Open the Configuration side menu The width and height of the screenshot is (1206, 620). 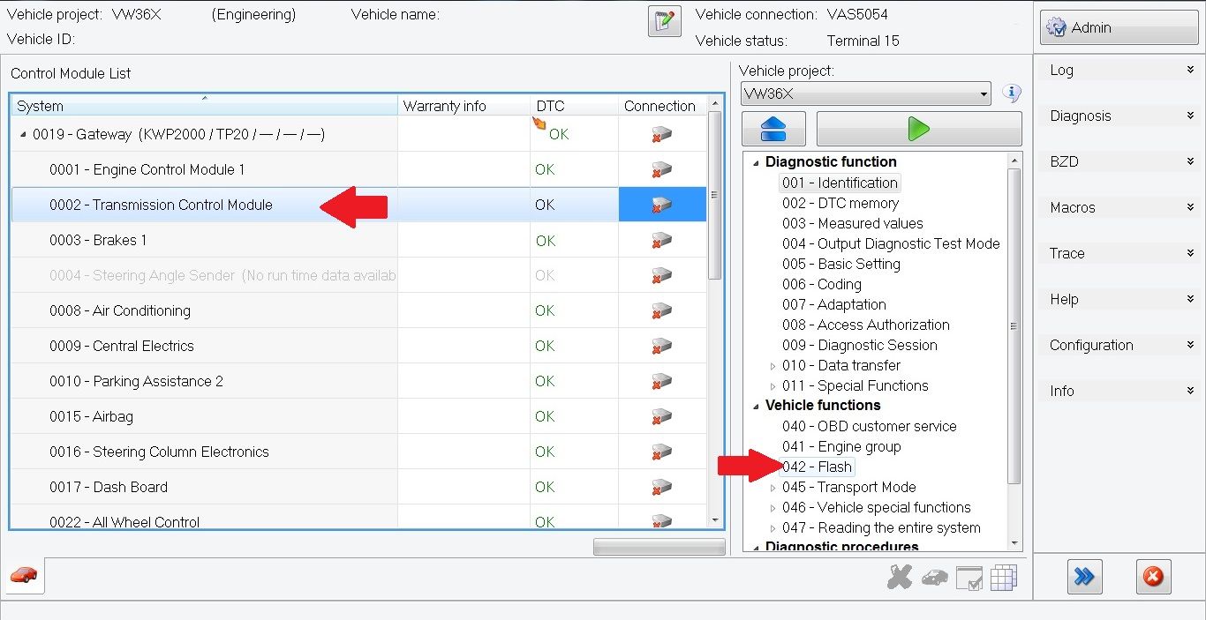(1119, 345)
